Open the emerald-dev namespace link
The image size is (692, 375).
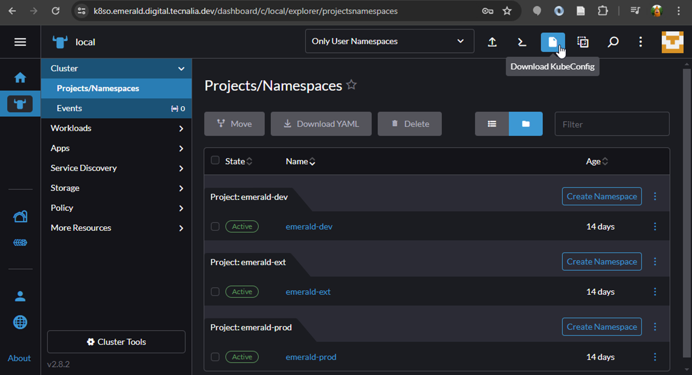click(309, 227)
